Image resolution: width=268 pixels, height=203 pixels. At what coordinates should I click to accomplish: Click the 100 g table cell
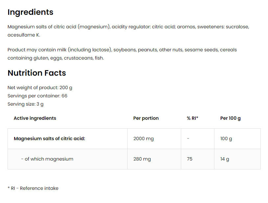click(226, 139)
